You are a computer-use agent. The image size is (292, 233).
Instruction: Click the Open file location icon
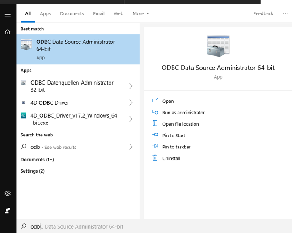click(x=155, y=124)
